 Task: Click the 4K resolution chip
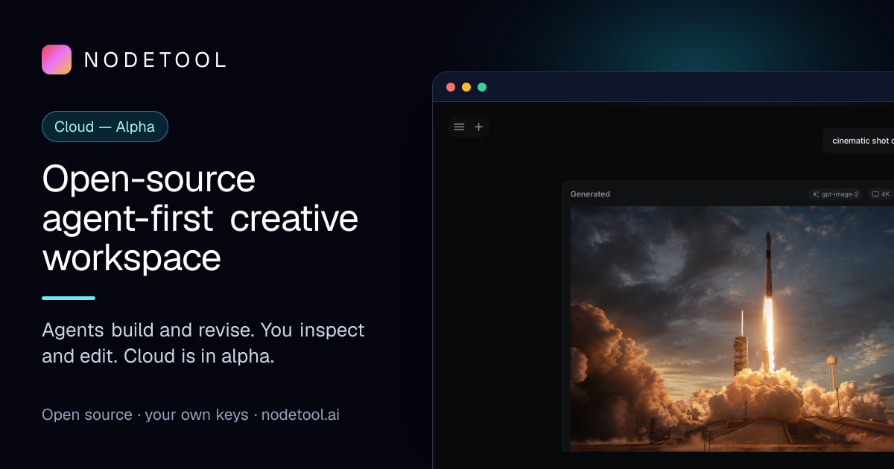[x=881, y=194]
